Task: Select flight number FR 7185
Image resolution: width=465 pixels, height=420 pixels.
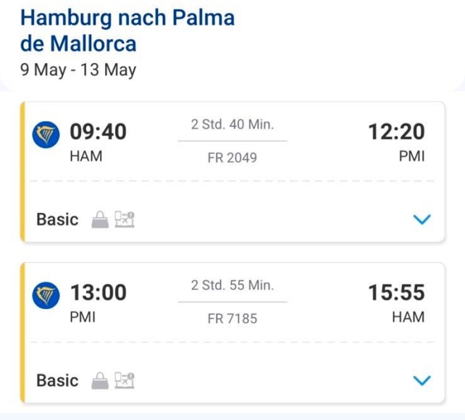Action: coord(232,318)
